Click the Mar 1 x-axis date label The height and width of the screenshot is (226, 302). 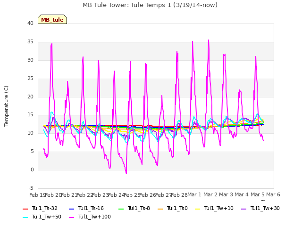click(194, 194)
